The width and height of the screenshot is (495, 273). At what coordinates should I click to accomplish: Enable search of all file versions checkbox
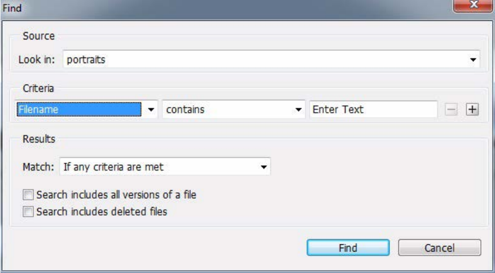click(x=28, y=195)
